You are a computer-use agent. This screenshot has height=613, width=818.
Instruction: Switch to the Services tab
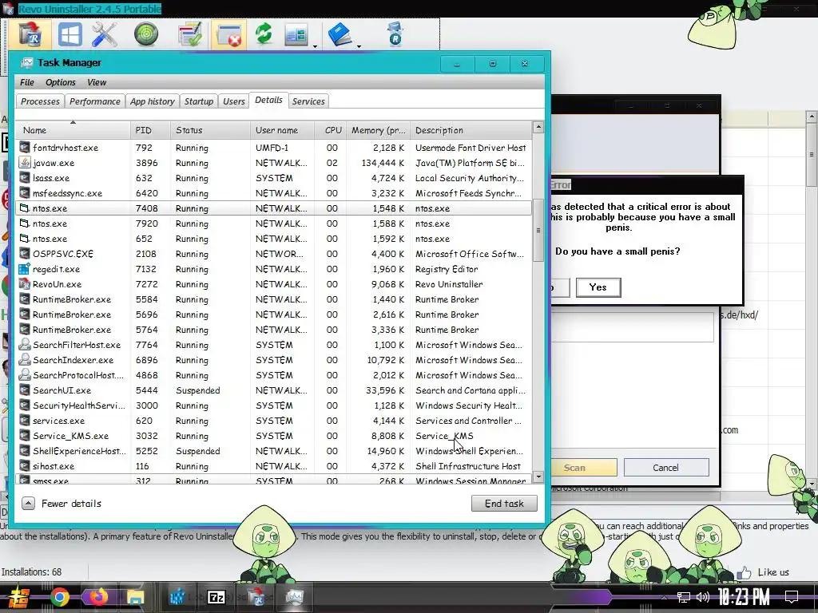[308, 101]
